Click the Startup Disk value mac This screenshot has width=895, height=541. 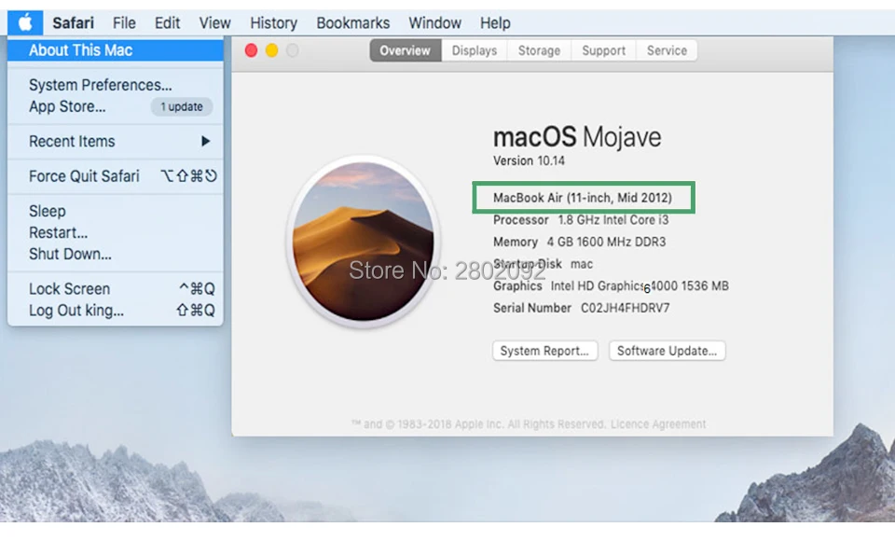pyautogui.click(x=582, y=264)
